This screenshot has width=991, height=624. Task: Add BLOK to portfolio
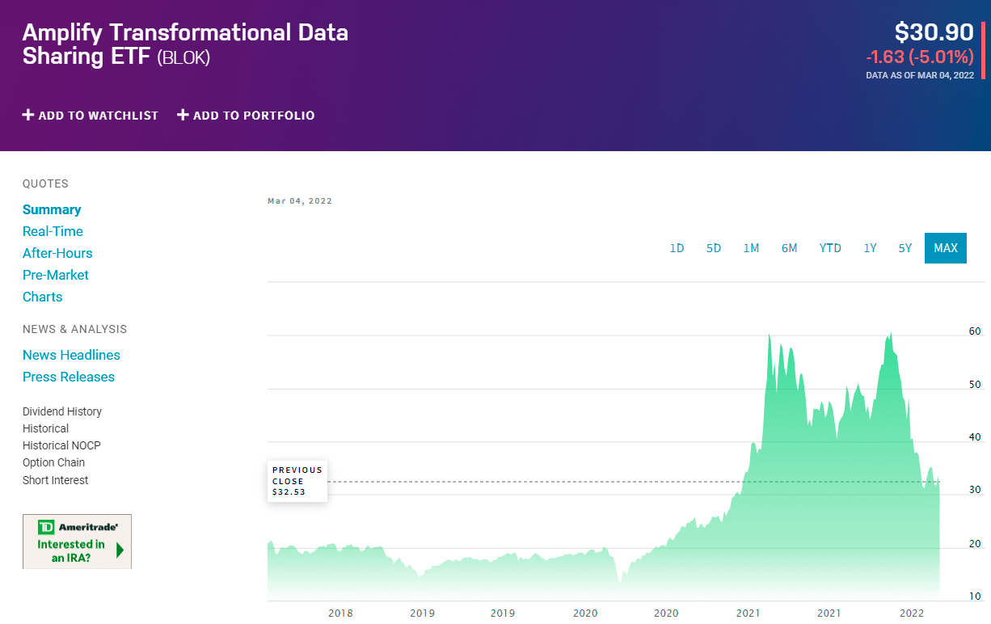[x=246, y=115]
